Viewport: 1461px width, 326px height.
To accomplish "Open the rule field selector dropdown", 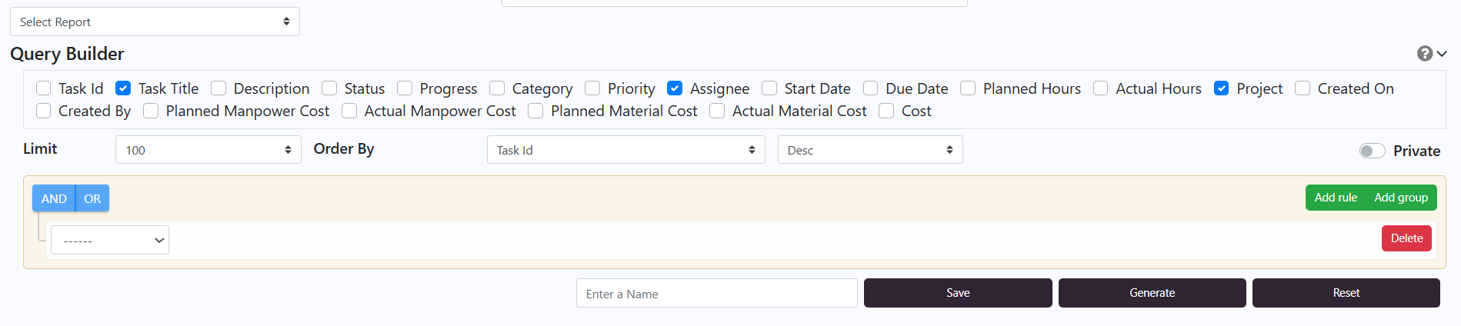I will tap(110, 240).
